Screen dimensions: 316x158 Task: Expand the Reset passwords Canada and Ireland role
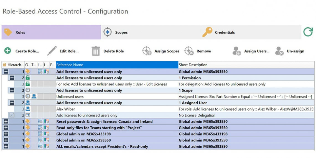coord(6,121)
